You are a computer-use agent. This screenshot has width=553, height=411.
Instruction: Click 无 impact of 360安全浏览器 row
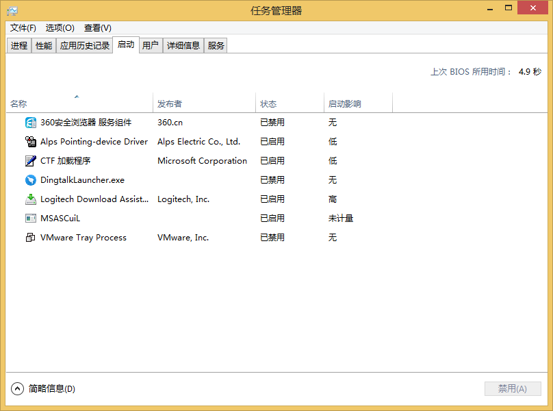pyautogui.click(x=333, y=123)
